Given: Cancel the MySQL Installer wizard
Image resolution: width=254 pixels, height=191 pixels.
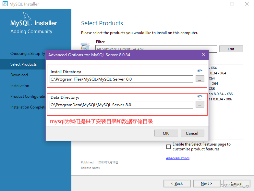Looking at the screenshot, I should pyautogui.click(x=237, y=184).
